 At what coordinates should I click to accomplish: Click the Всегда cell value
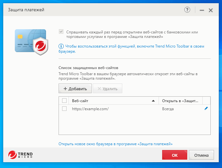point(168,109)
